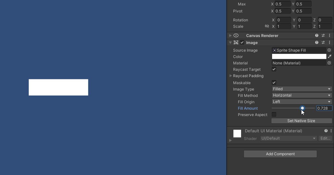334x175 pixels.
Task: Click the Max X field
Action: pyautogui.click(x=283, y=4)
